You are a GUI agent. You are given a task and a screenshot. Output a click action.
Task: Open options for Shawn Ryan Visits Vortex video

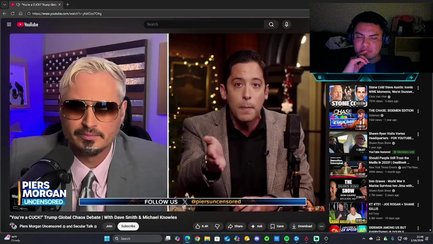pyautogui.click(x=418, y=134)
